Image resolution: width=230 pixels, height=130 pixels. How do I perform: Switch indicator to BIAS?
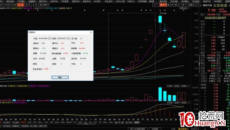tap(57, 122)
